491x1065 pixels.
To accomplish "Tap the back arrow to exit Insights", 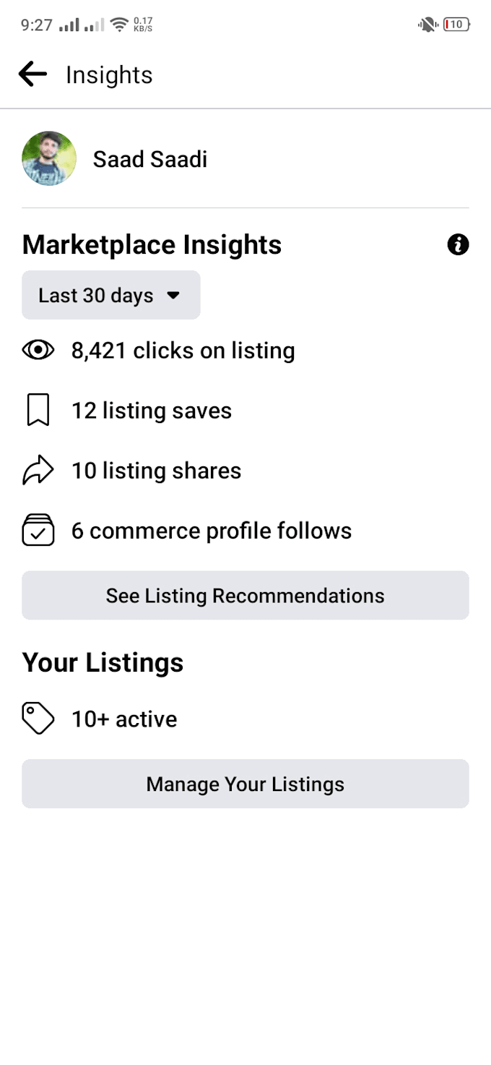I will [x=32, y=74].
